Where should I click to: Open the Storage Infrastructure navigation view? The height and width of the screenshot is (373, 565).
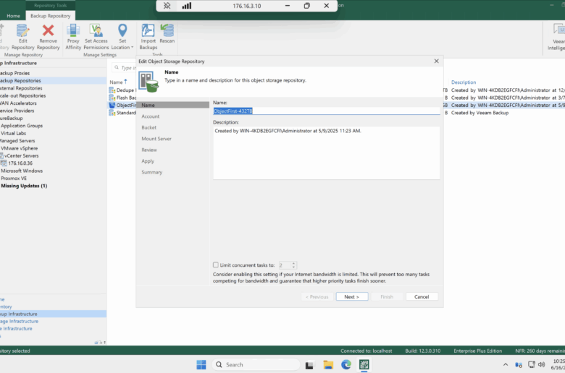click(19, 321)
